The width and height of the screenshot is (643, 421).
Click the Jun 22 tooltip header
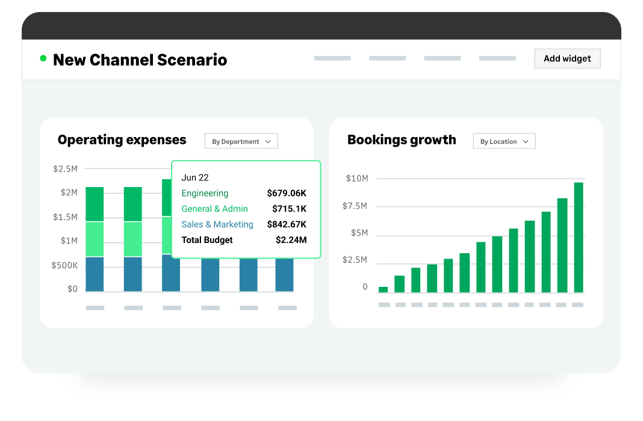coord(195,177)
